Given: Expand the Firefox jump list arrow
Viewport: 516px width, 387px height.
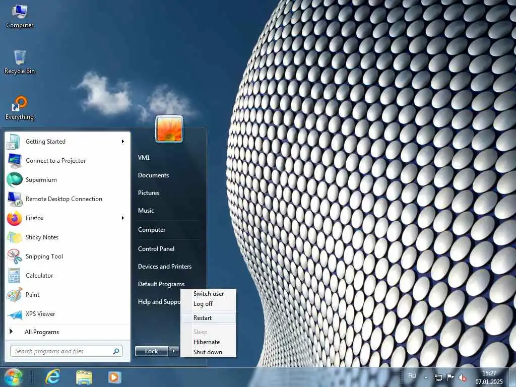Looking at the screenshot, I should click(123, 218).
